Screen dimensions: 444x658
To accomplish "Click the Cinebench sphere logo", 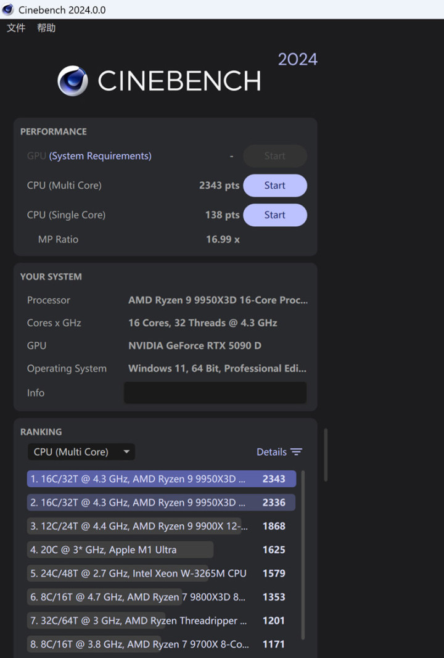I will pos(73,81).
